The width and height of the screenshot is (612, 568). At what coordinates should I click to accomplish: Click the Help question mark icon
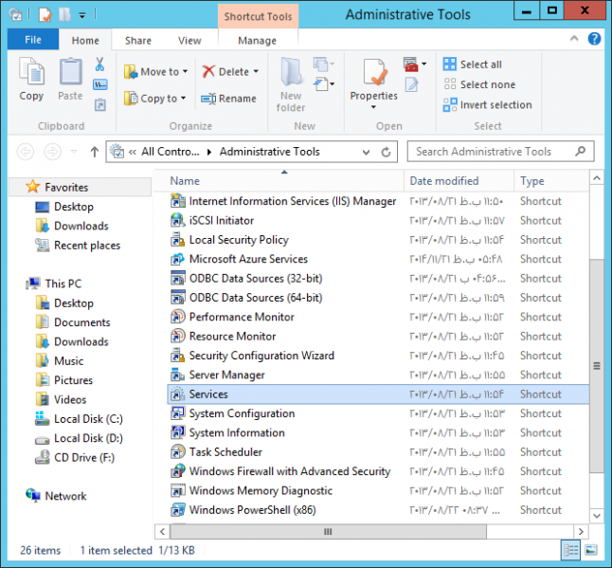594,39
